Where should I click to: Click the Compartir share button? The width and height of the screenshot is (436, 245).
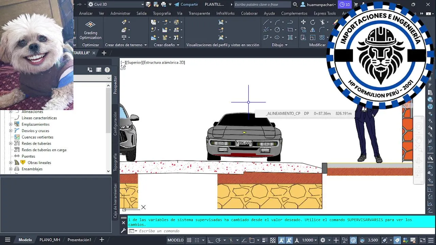click(x=186, y=4)
